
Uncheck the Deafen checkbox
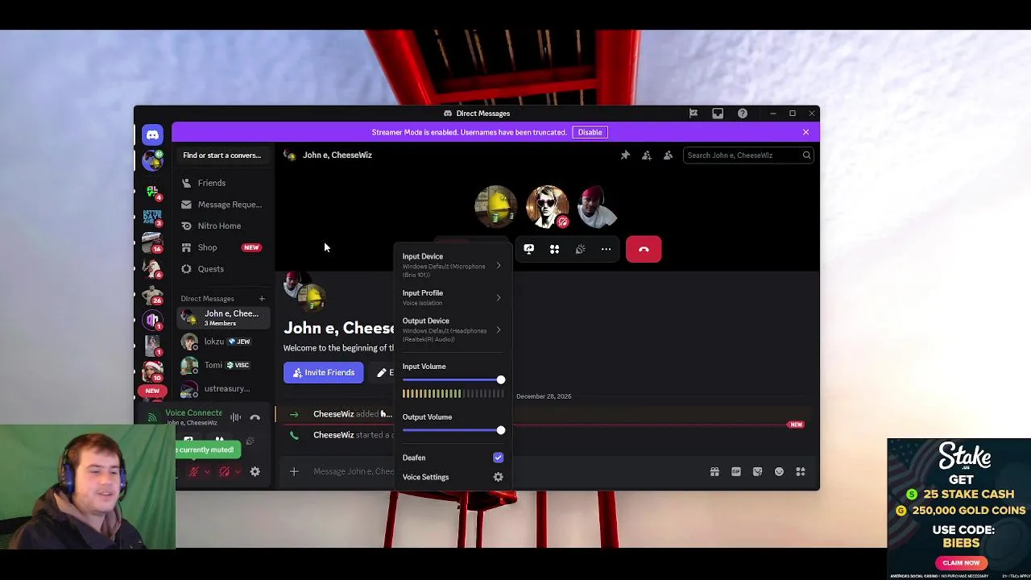[x=498, y=458]
